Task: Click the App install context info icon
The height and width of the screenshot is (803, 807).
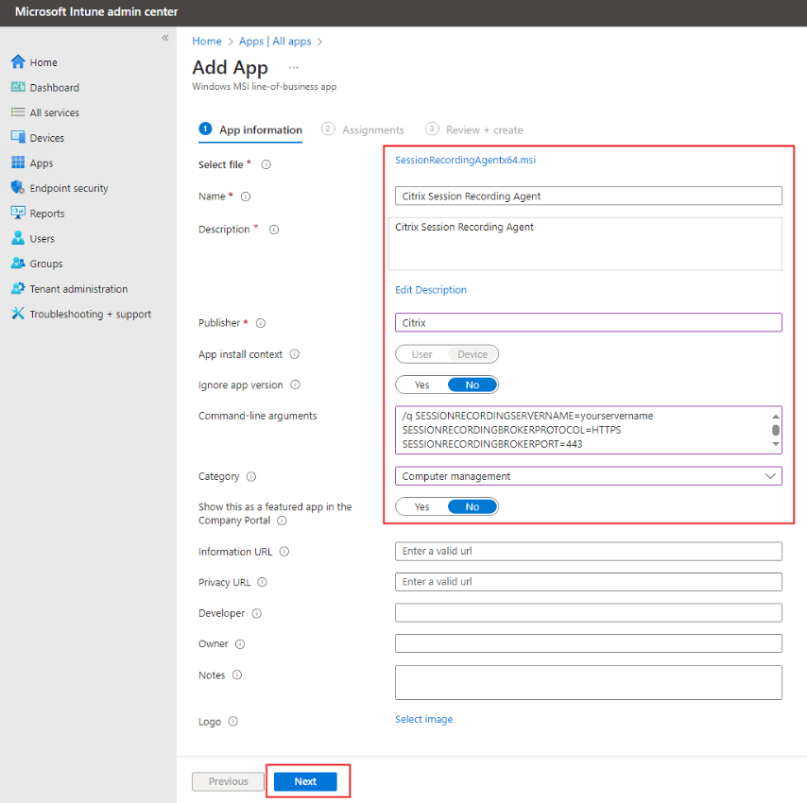Action: click(x=295, y=354)
